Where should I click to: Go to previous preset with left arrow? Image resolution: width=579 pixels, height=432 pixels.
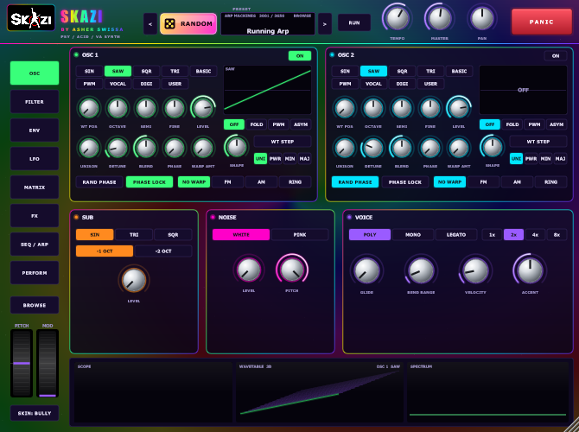(x=150, y=24)
